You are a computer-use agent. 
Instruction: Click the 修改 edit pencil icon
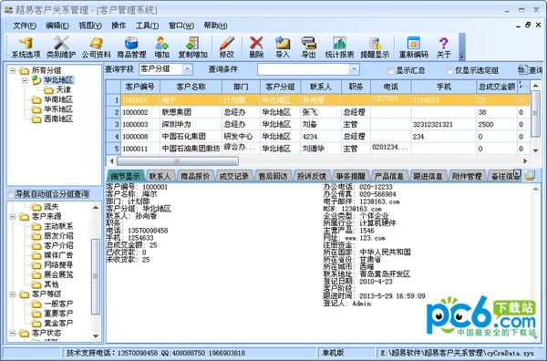[x=226, y=47]
